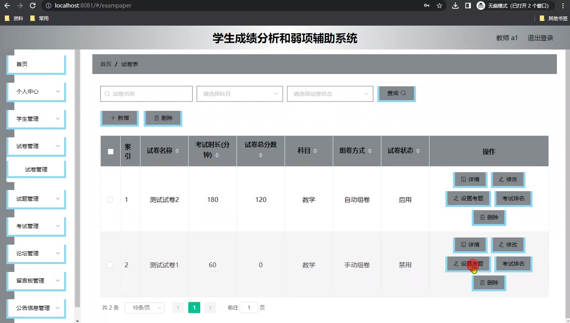Sort the table by 试卷名称 column arrows
Image resolution: width=570 pixels, height=323 pixels.
177,151
